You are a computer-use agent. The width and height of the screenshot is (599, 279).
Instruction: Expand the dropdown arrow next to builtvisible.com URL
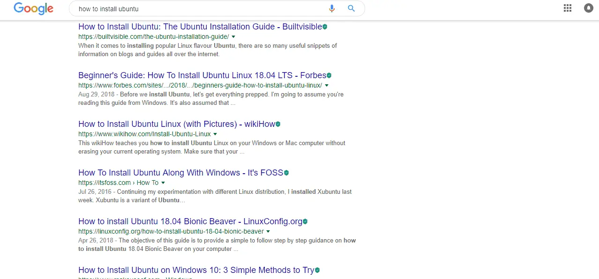click(x=233, y=37)
